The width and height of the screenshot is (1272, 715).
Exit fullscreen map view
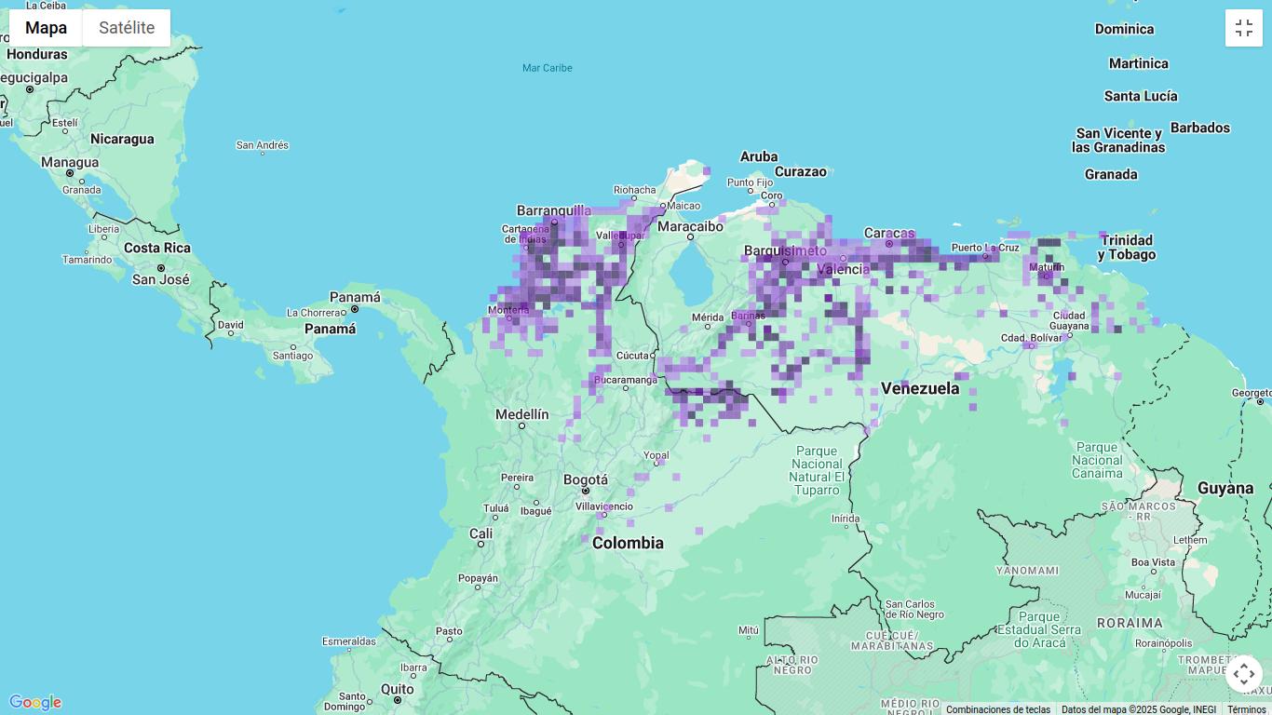coord(1243,28)
